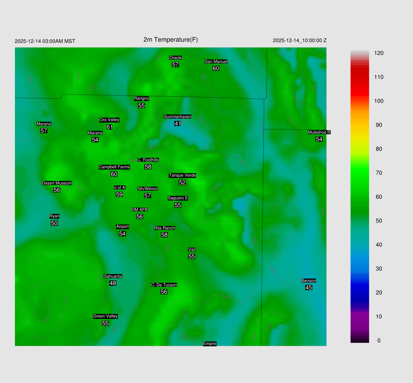Image resolution: width=413 pixels, height=383 pixels.
Task: Select the Green Valley station label
Action: [105, 316]
